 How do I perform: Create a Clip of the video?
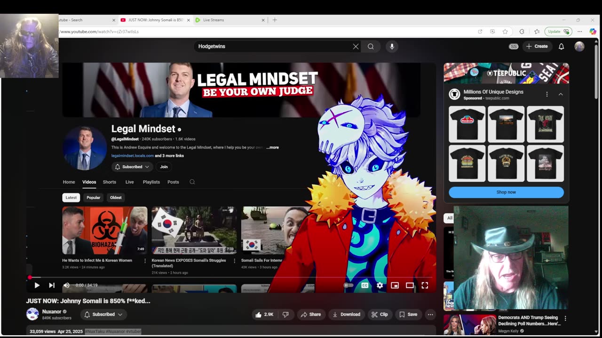click(x=380, y=315)
